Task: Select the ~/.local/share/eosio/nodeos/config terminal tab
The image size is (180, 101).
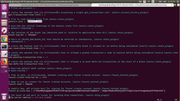Action: tap(132, 5)
